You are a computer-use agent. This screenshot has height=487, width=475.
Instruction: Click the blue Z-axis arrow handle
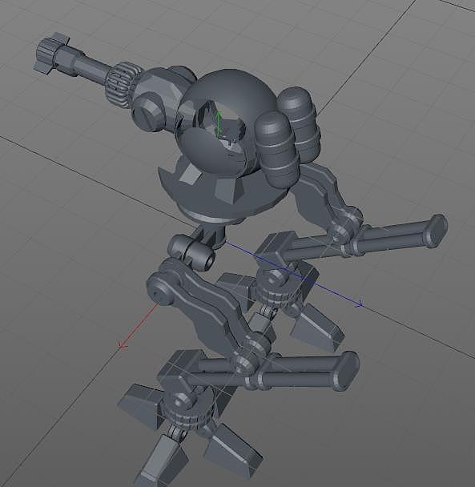(359, 304)
